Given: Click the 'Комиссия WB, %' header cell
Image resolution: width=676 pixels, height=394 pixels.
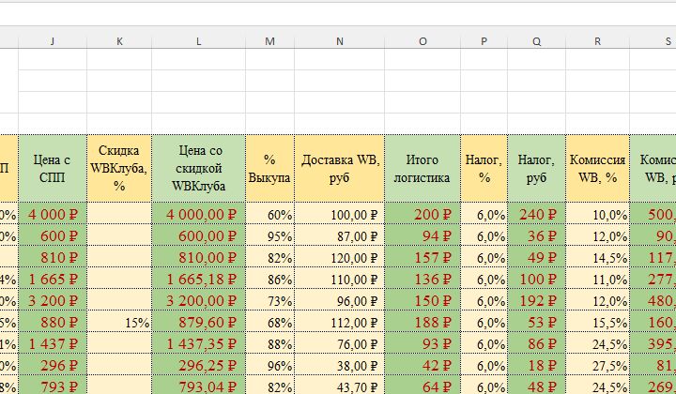Looking at the screenshot, I should click(x=597, y=168).
